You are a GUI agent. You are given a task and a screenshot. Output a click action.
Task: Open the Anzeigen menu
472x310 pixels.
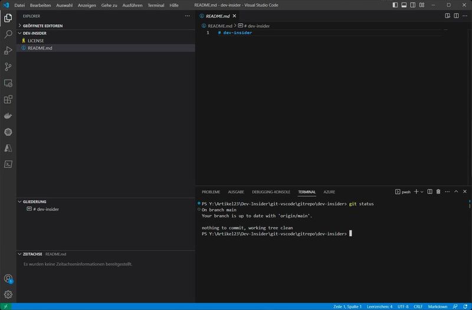click(x=87, y=5)
